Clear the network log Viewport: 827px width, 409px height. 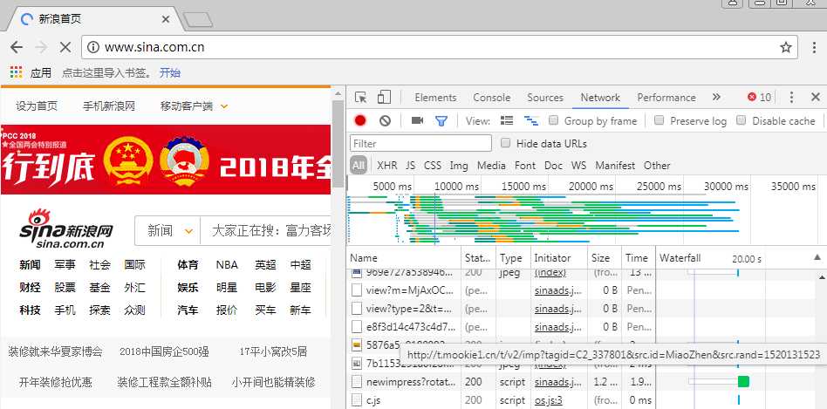coord(385,120)
